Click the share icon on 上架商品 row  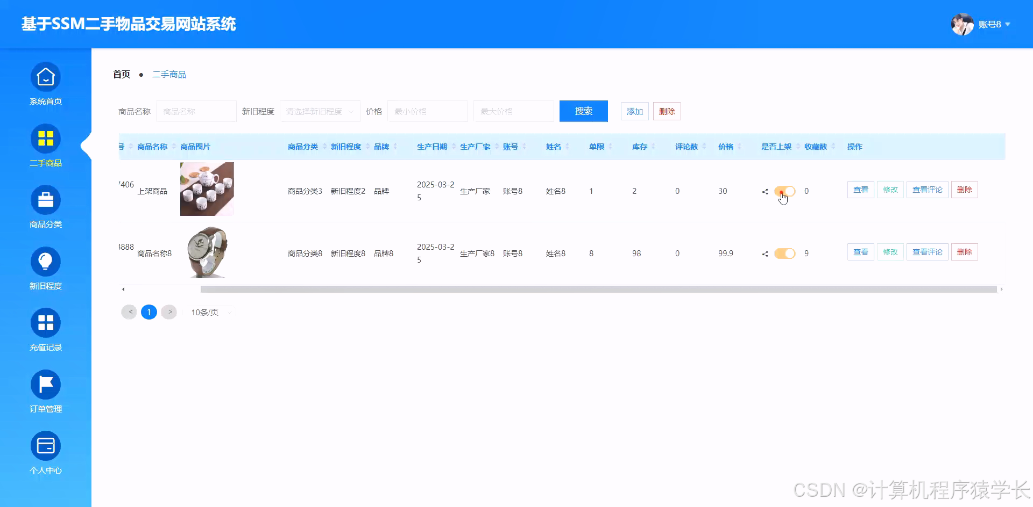click(765, 191)
